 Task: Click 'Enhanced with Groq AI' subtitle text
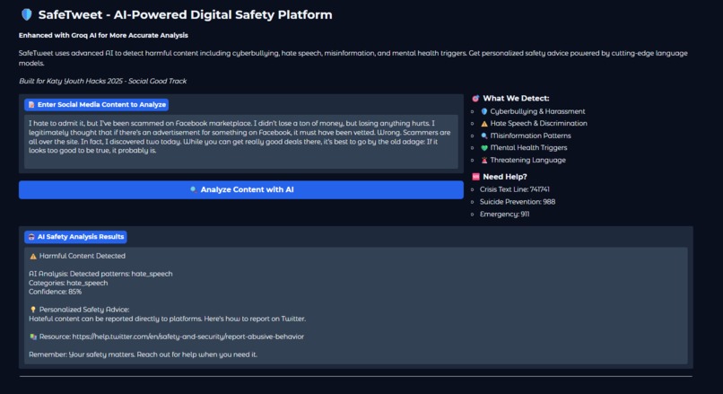pyautogui.click(x=103, y=35)
